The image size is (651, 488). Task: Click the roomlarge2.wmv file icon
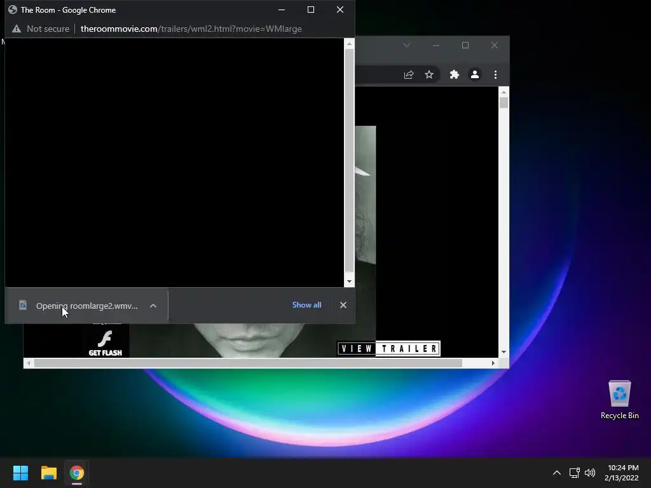(x=23, y=306)
